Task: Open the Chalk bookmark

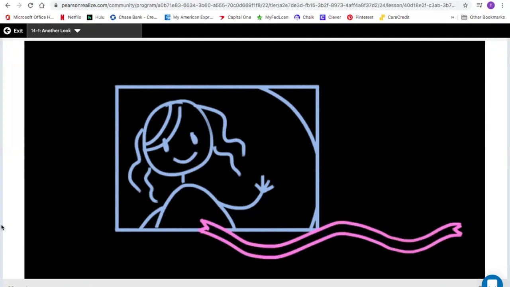Action: 304,17
